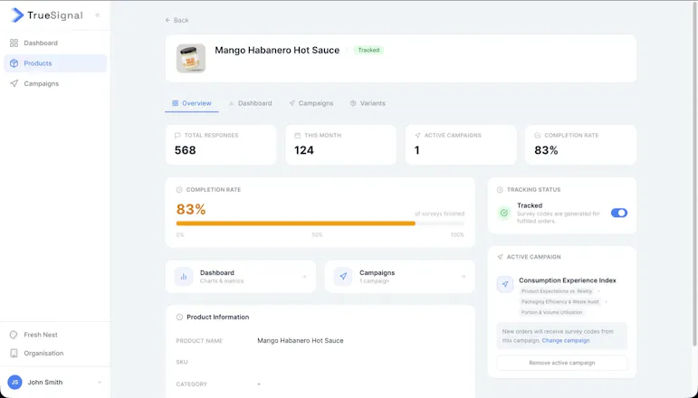Open the Dashboard Charts & metrics card
Screen dimensions: 698x398
coord(241,277)
